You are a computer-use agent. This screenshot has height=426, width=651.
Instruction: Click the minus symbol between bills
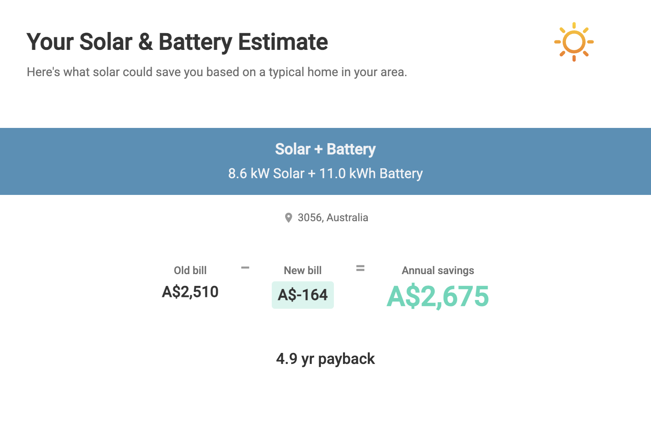coord(245,268)
